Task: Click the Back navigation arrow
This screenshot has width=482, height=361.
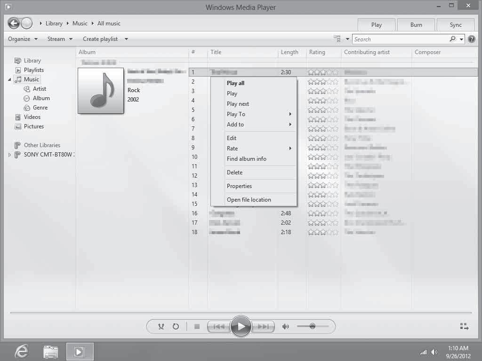Action: (14, 24)
